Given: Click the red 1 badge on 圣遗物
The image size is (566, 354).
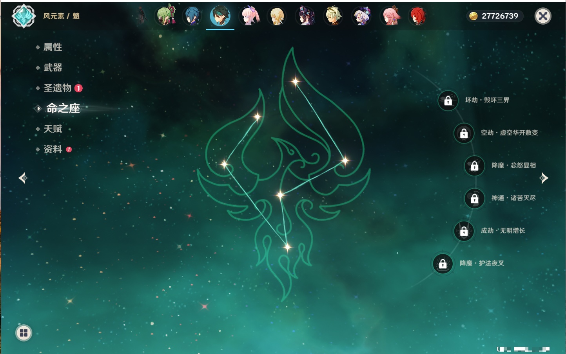Looking at the screenshot, I should (78, 88).
